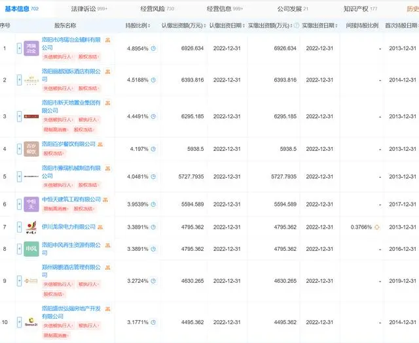Viewport: 419px width, 343px height.
Task: Click the logo of 洛阳盛世弘强房地产开发有限公司
Action: click(x=31, y=322)
